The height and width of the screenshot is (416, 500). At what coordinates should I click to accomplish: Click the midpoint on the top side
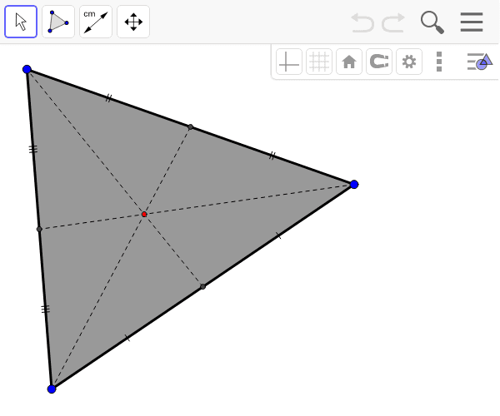coord(190,127)
